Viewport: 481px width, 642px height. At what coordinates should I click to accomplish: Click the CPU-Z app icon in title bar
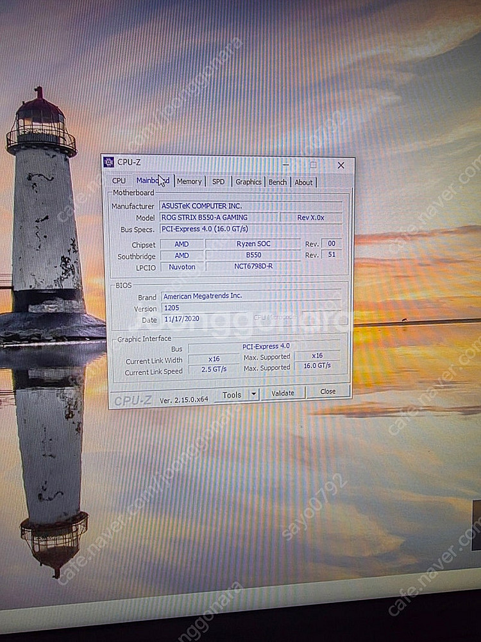click(x=109, y=162)
